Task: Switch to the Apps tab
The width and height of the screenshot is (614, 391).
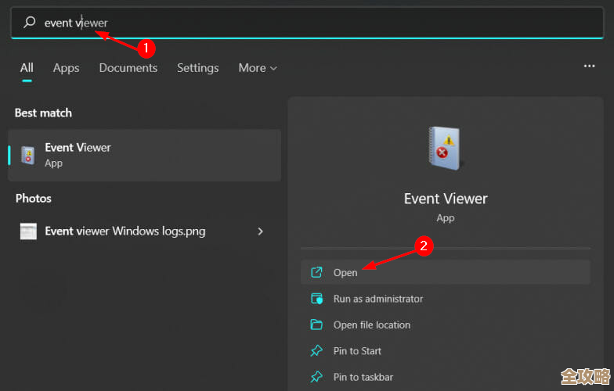Action: click(x=66, y=68)
